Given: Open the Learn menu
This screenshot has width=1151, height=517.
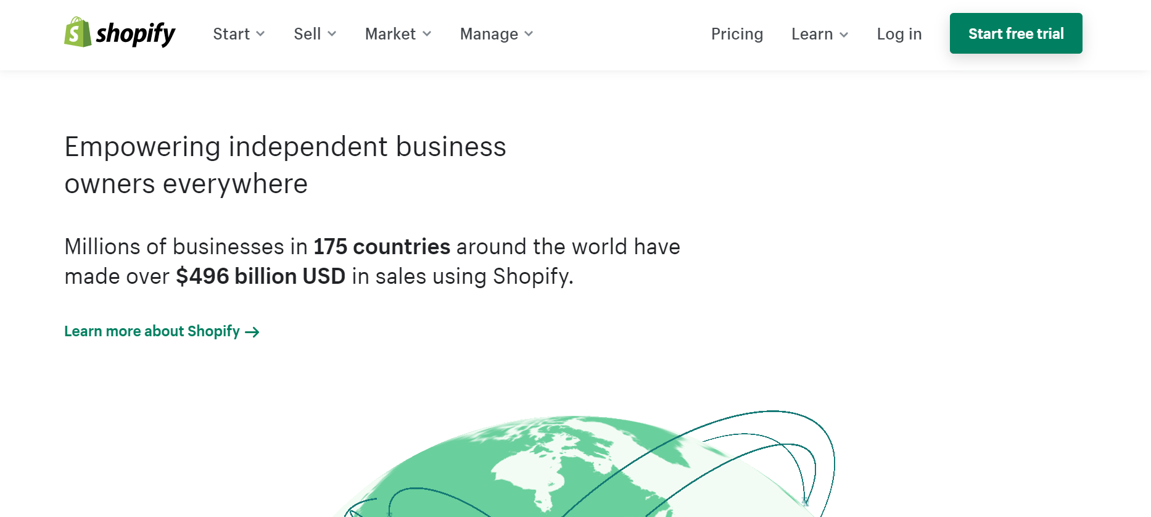Looking at the screenshot, I should pyautogui.click(x=812, y=34).
